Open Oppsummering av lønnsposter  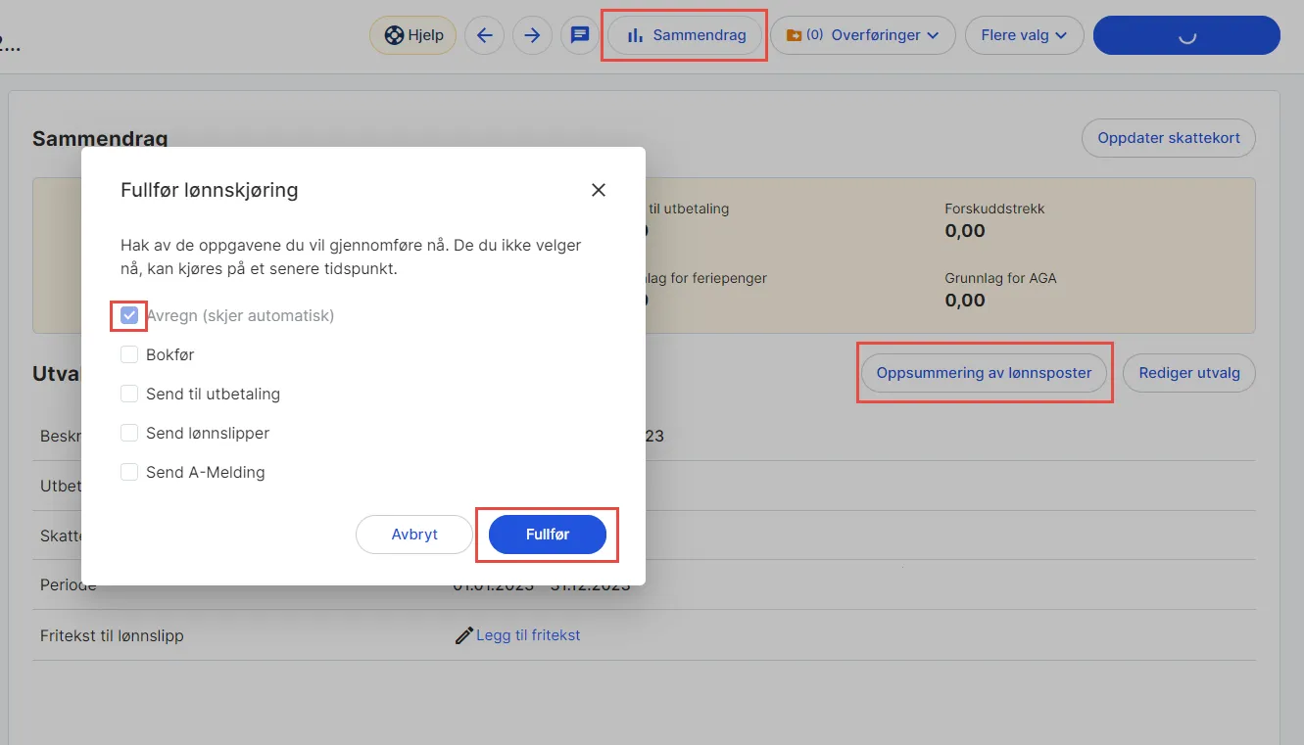coord(985,373)
